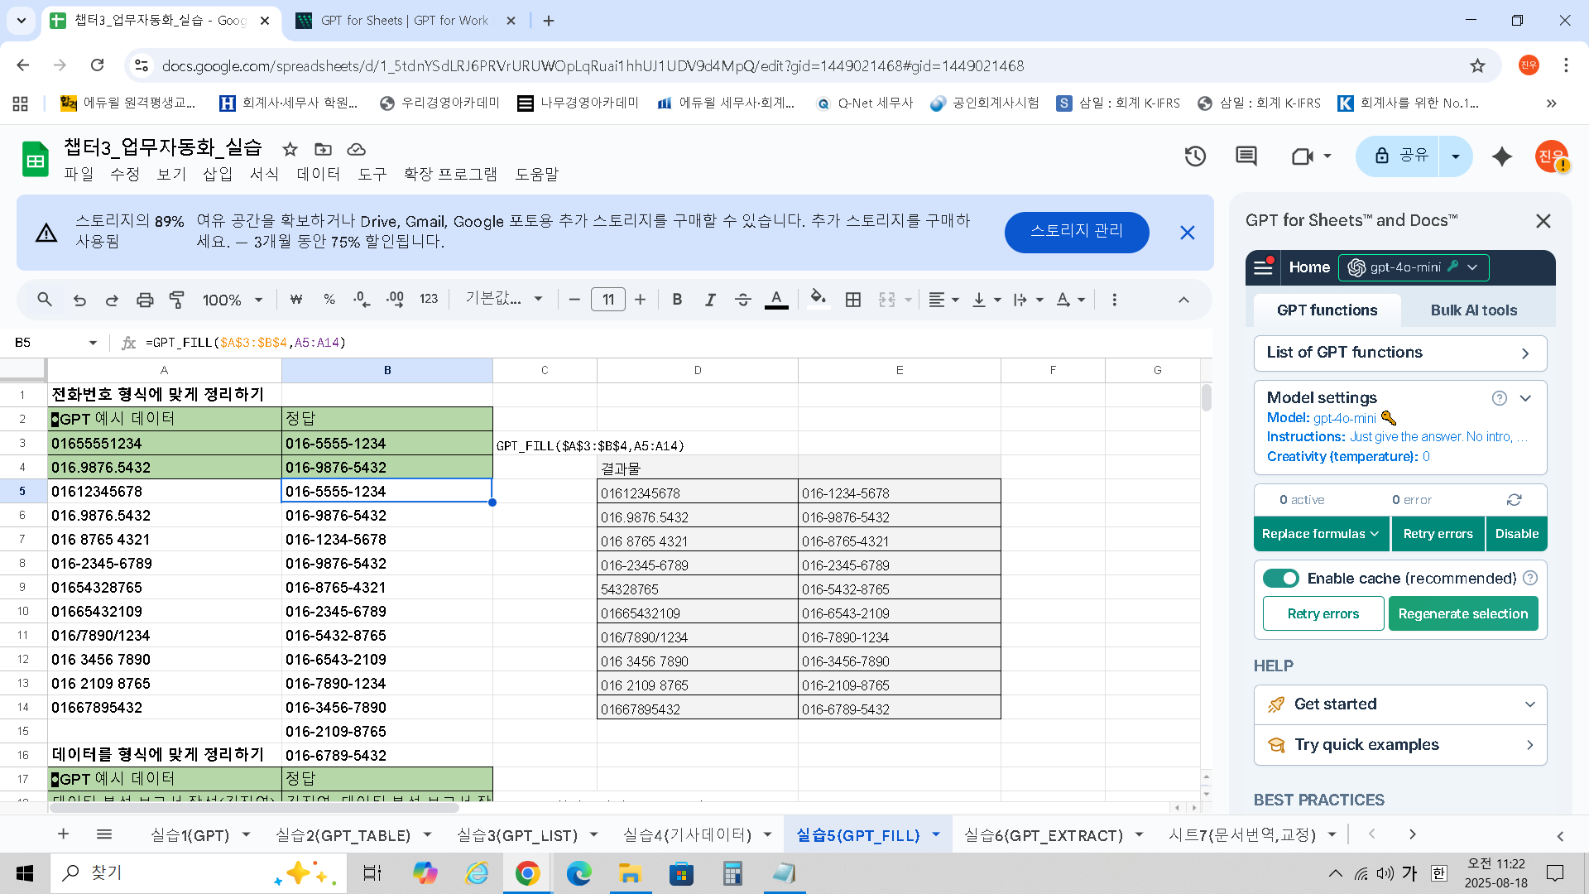The height and width of the screenshot is (894, 1589).
Task: Star the document title
Action: (x=290, y=149)
